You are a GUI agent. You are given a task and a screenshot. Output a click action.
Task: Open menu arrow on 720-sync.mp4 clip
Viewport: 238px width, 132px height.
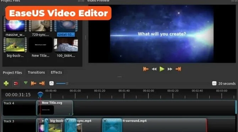point(67,121)
